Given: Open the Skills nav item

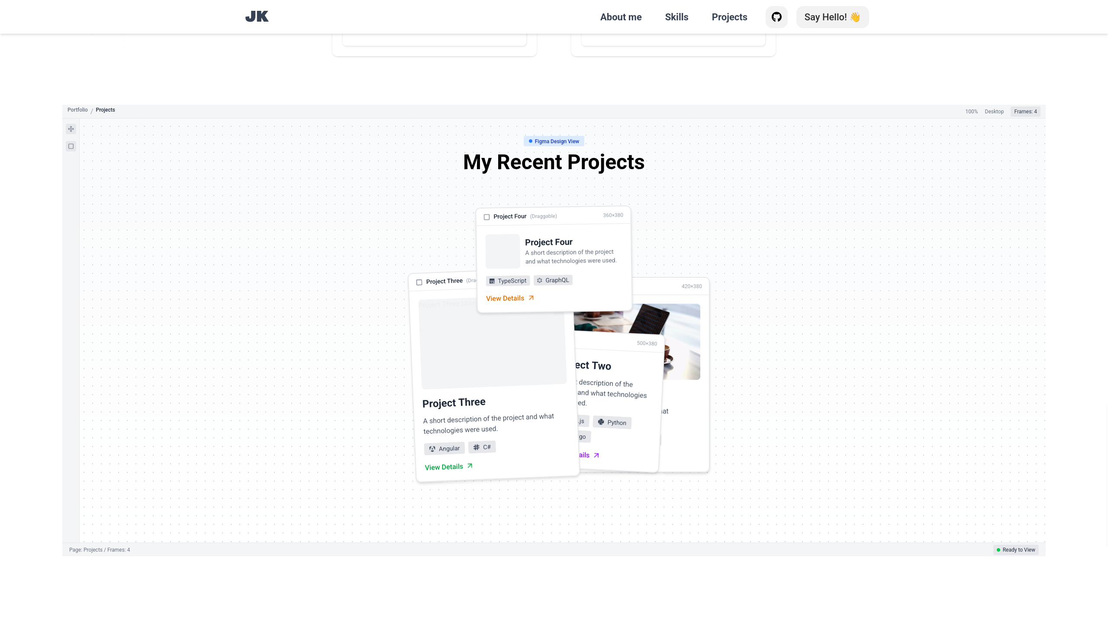Looking at the screenshot, I should (x=676, y=17).
